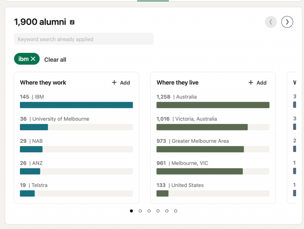Click the keyword search field
Screen dimensions: 304x229
[x=83, y=39]
